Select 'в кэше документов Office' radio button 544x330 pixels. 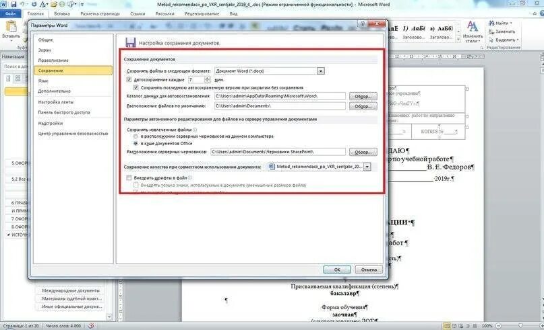coord(135,143)
